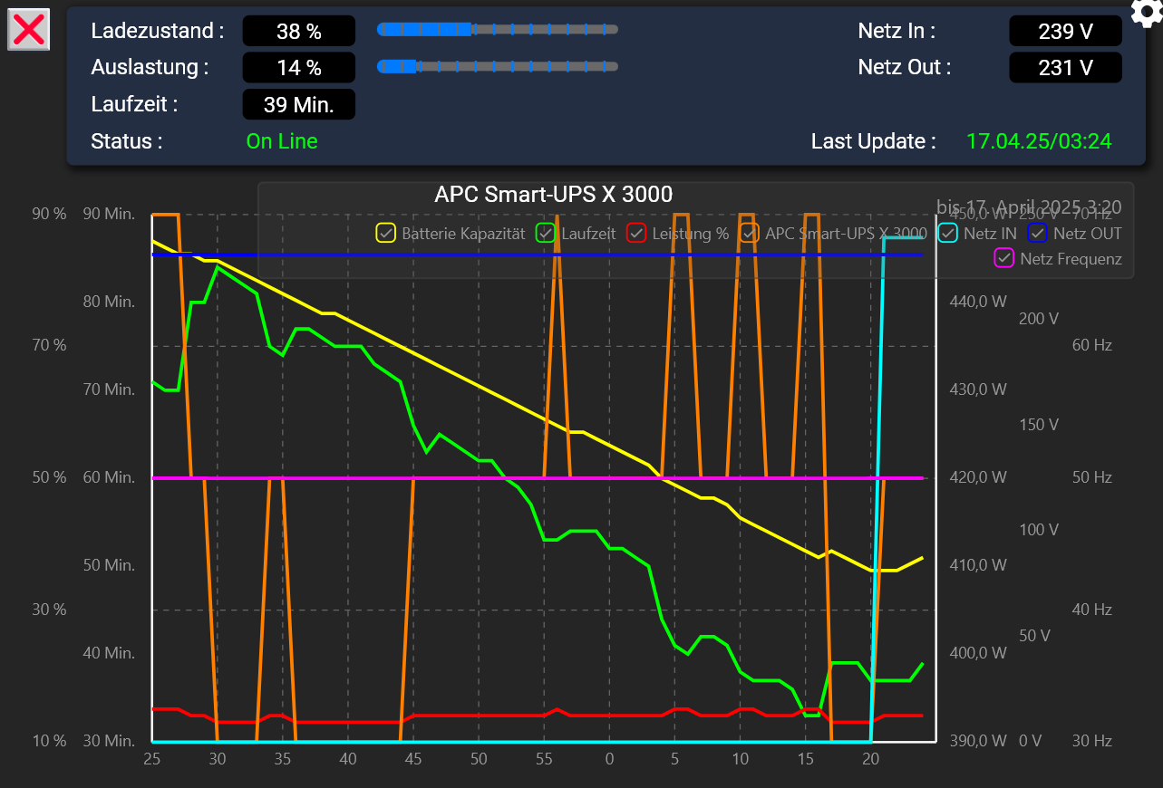This screenshot has width=1163, height=788.
Task: Click the 60 Hz axis label
Action: 1091,345
